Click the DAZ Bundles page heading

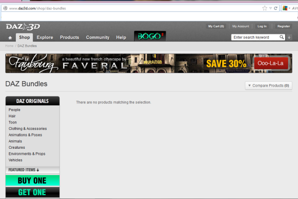coord(26,84)
